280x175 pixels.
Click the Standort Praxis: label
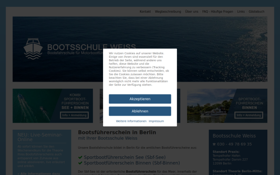pyautogui.click(x=226, y=152)
